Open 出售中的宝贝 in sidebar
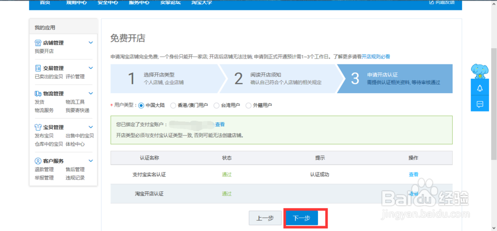The height and width of the screenshot is (231, 497). point(80,135)
